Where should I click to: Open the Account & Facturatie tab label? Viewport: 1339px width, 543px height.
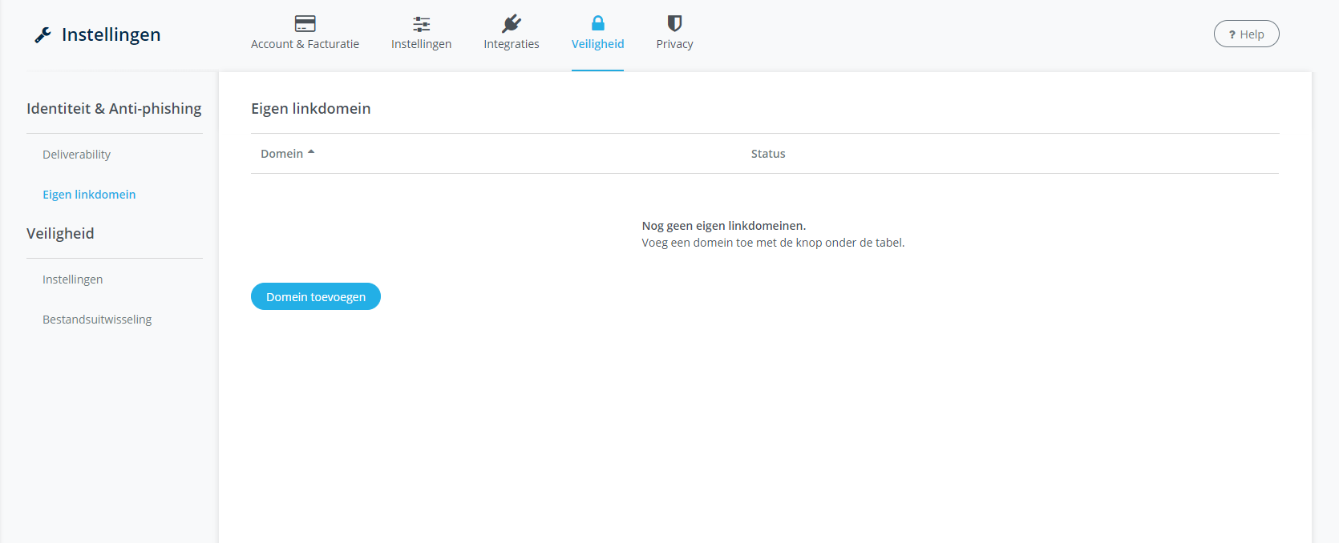tap(305, 44)
